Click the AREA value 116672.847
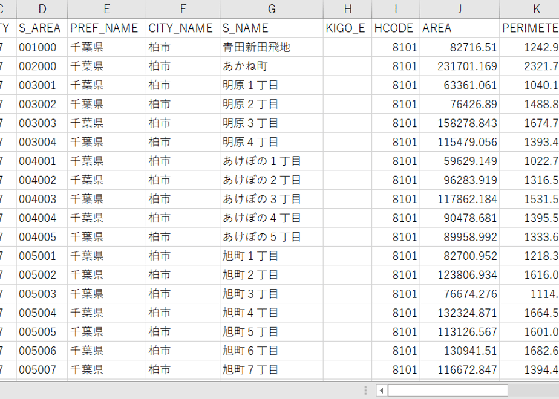The height and width of the screenshot is (399, 559). (x=460, y=369)
